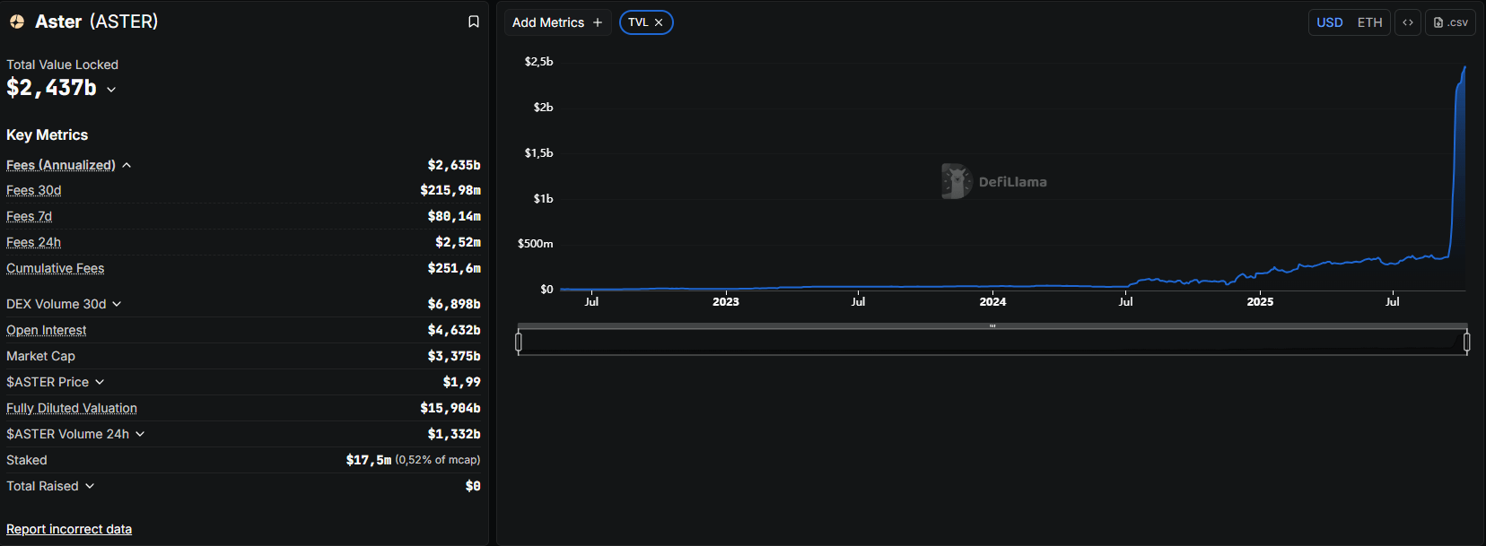Click the bookmark icon next to Aster
This screenshot has height=546, width=1486.
[474, 22]
